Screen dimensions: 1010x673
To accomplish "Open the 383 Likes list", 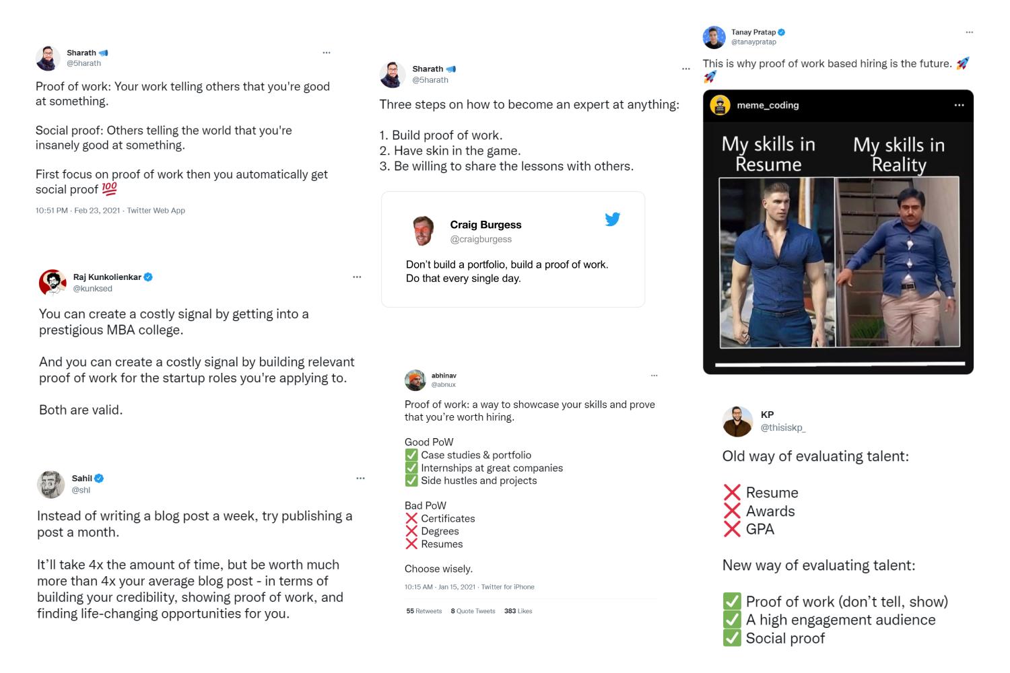I will coord(518,611).
